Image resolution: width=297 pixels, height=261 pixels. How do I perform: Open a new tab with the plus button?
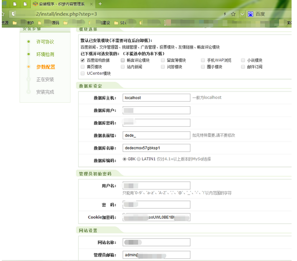100,4
